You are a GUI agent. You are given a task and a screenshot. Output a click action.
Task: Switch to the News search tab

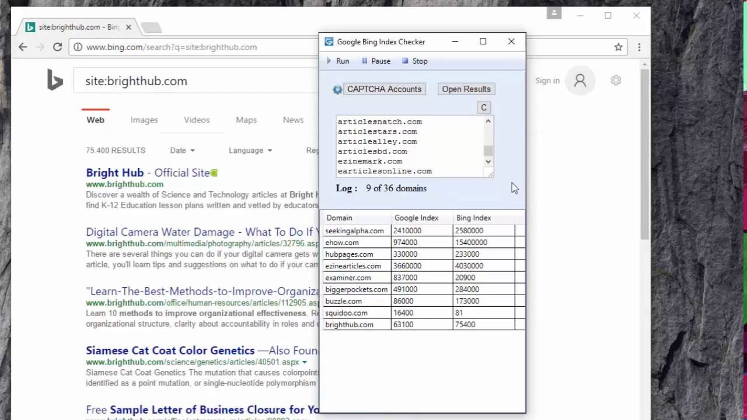tap(293, 120)
